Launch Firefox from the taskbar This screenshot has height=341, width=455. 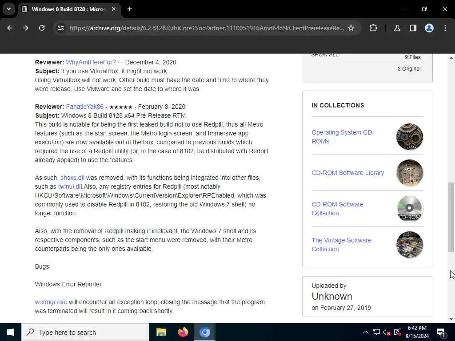point(183,332)
